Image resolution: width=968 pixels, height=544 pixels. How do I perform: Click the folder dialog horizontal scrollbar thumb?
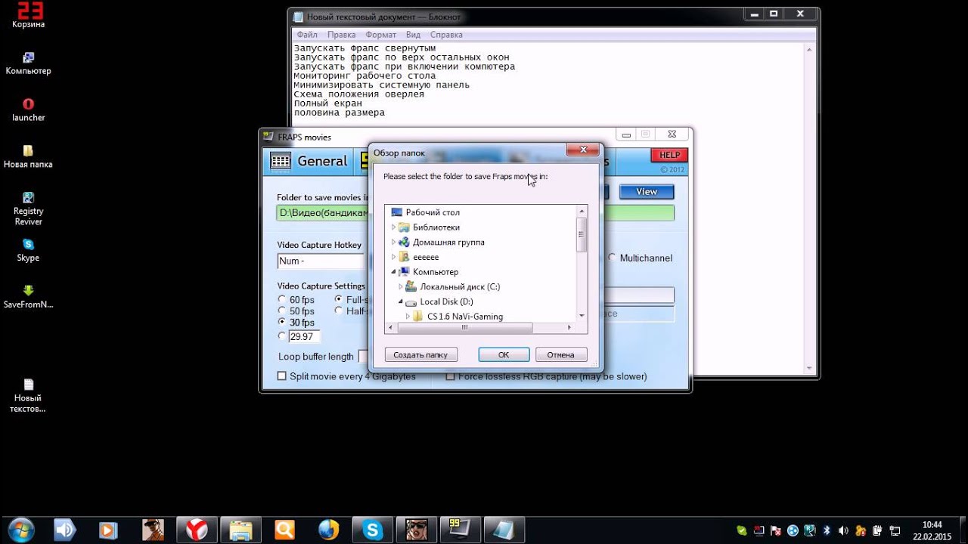[x=465, y=328]
